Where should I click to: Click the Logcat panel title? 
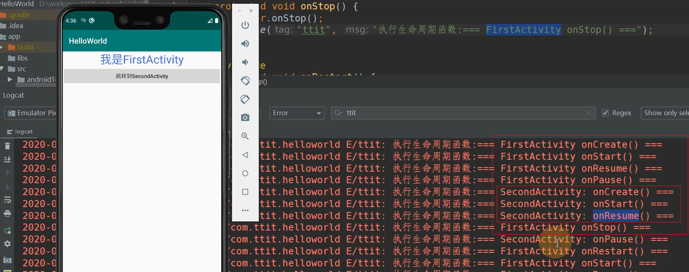click(13, 95)
